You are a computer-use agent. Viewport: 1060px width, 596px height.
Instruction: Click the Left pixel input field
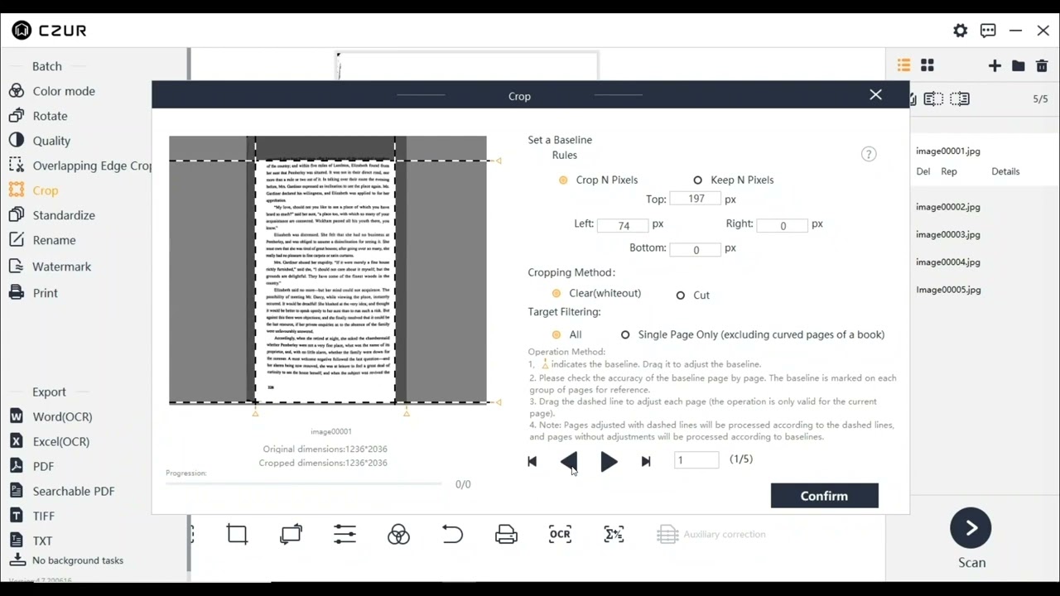(x=623, y=225)
